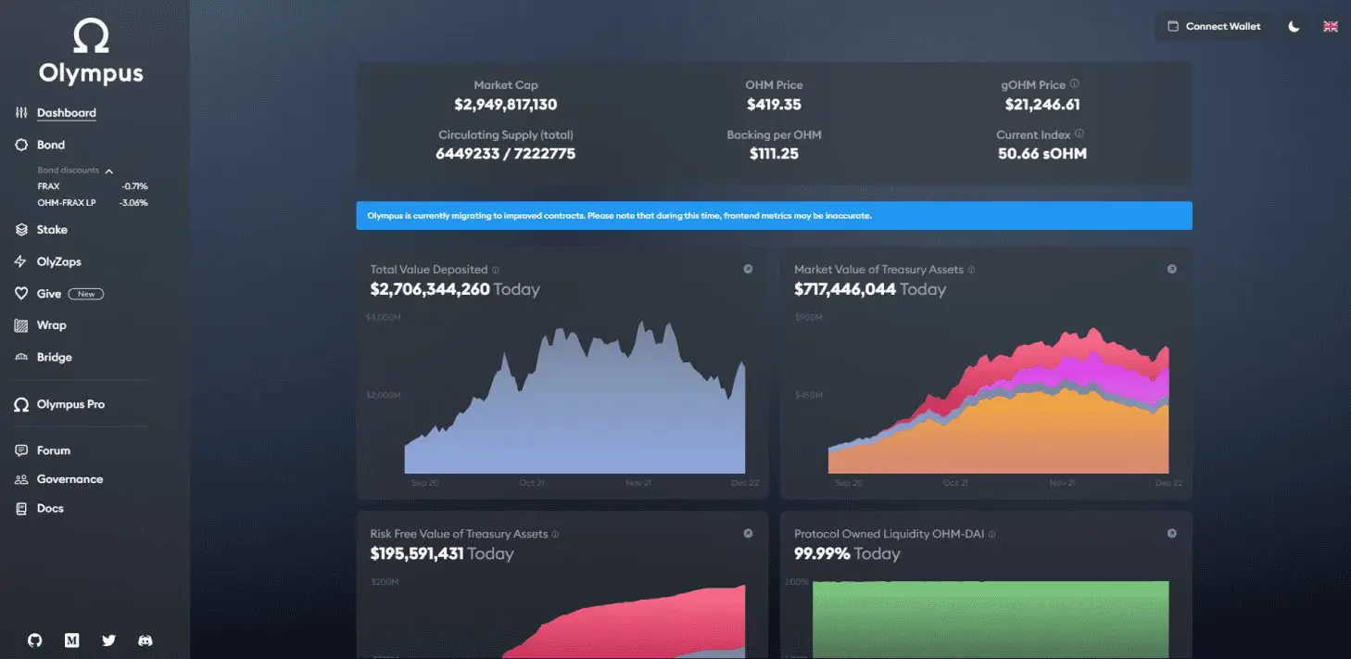1351x659 pixels.
Task: Click the Connect Wallet button
Action: 1214,26
